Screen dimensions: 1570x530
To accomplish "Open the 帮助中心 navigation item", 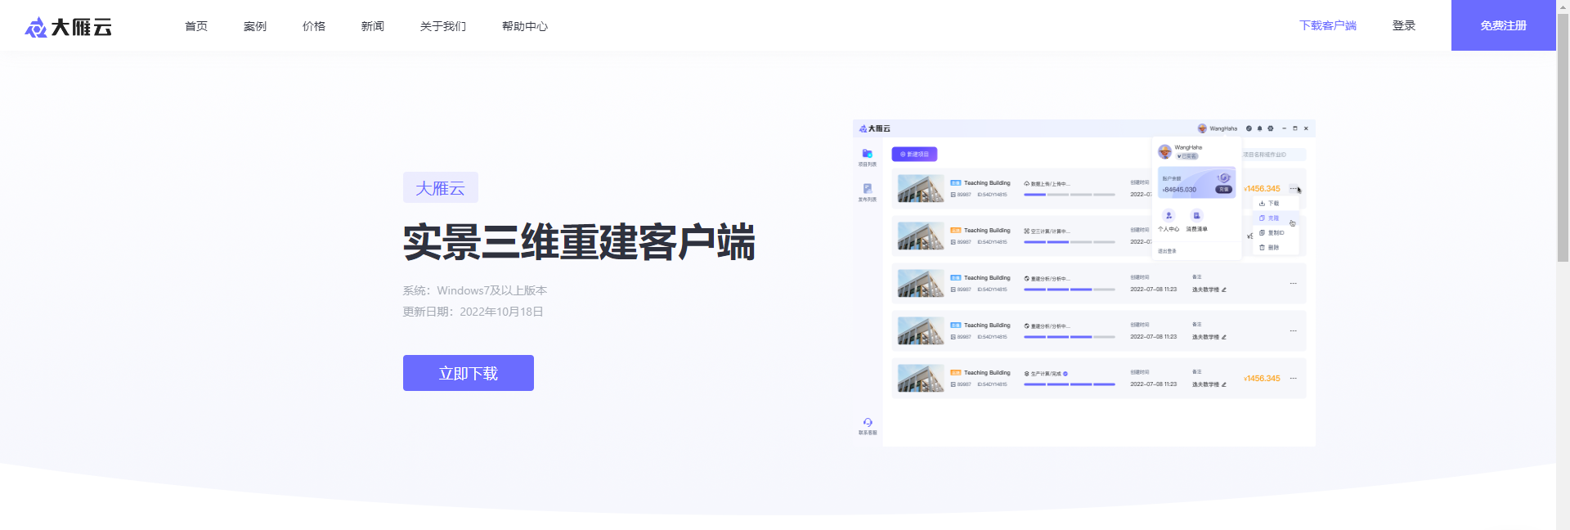I will coord(525,26).
